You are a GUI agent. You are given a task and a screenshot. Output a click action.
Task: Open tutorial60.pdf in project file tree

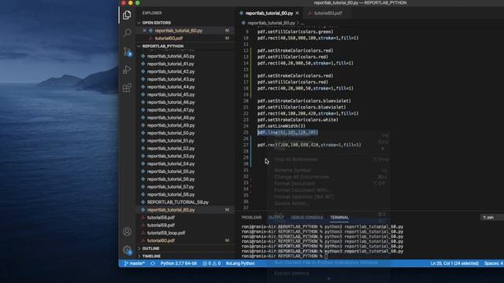(161, 241)
